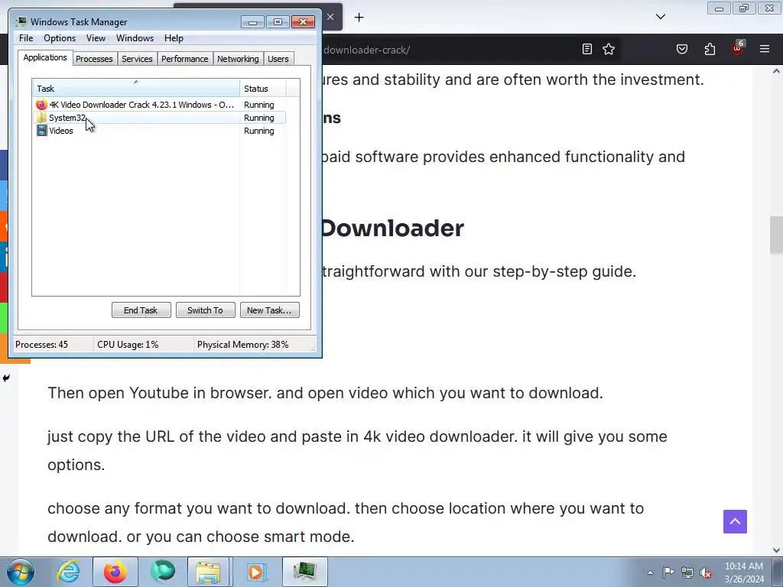Viewport: 783px width, 587px height.
Task: Restore down the Firefox window
Action: 744,8
